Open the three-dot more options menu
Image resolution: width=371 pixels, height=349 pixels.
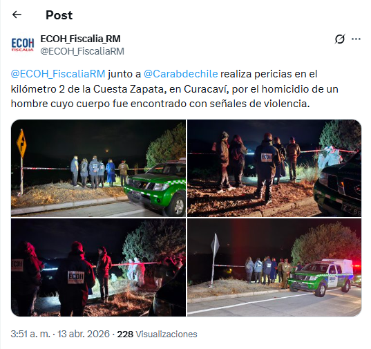356,39
